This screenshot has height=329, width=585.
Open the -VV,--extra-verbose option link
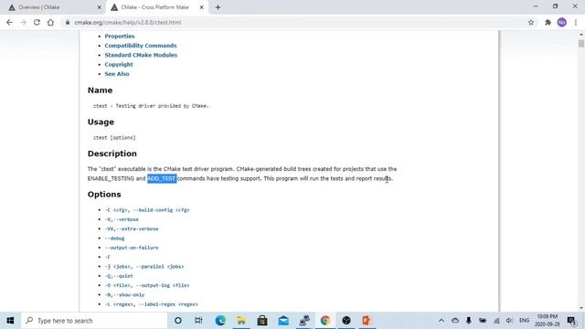132,228
